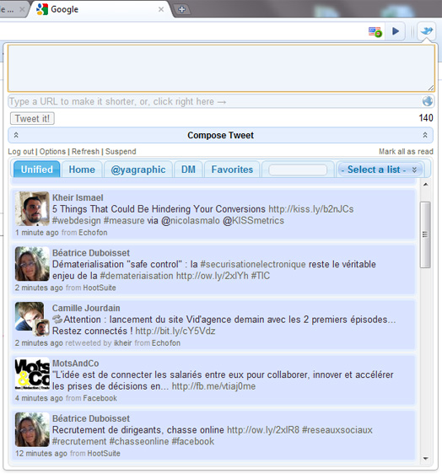Switch to the Home tab
The image size is (442, 474).
pyautogui.click(x=82, y=170)
